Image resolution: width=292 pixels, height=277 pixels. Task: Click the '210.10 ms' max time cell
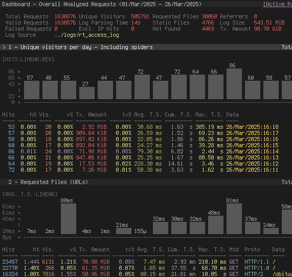tap(212, 262)
